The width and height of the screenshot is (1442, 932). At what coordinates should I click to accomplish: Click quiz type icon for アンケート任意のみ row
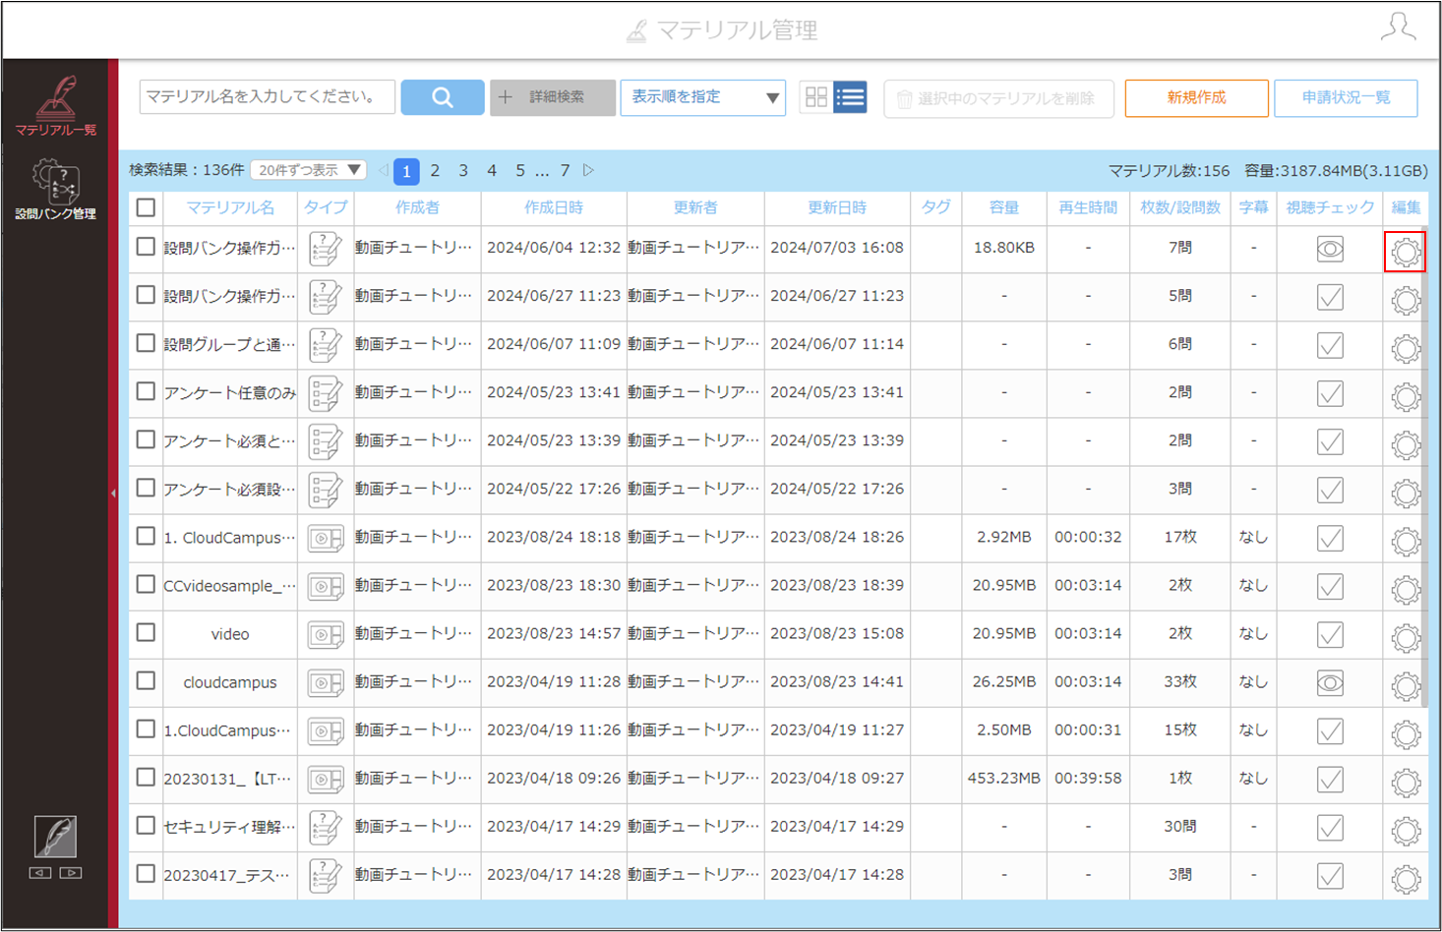[325, 393]
